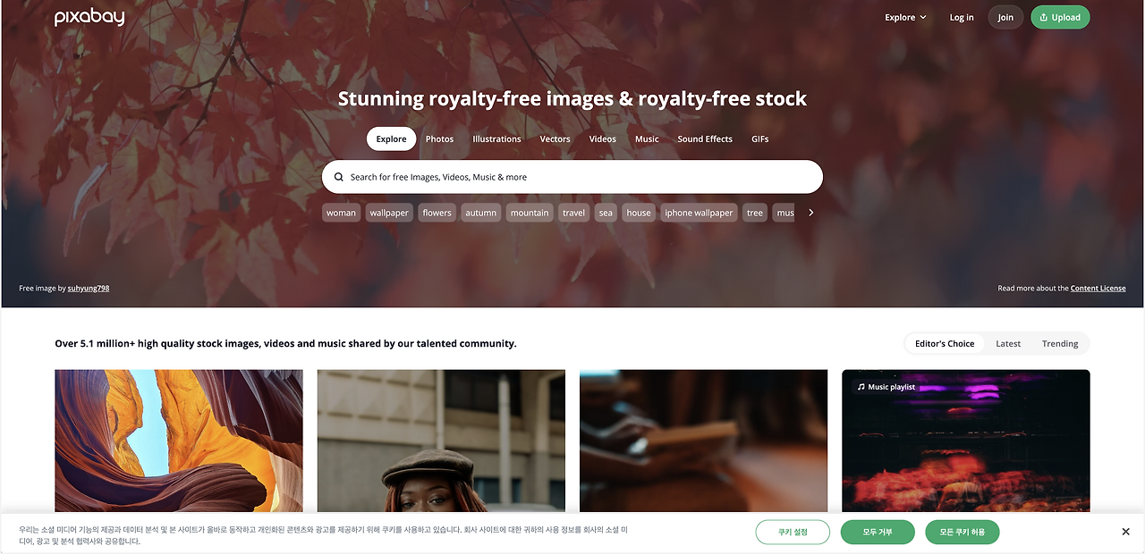This screenshot has height=554, width=1145.
Task: Click the Join button
Action: (x=1005, y=17)
